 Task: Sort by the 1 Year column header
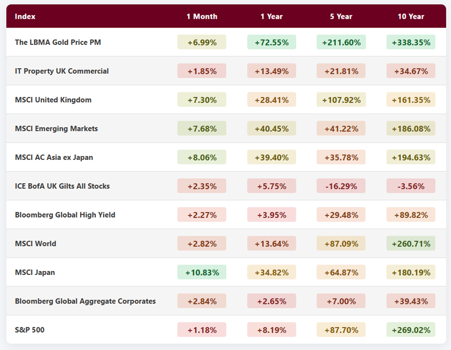[x=271, y=16]
